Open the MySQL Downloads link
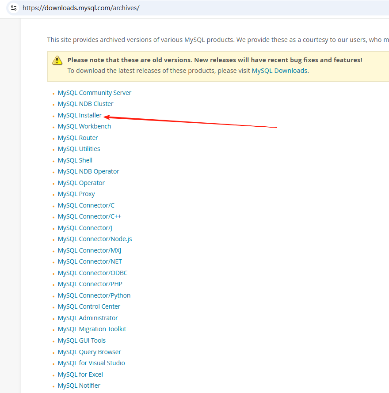389x393 pixels. click(x=279, y=71)
